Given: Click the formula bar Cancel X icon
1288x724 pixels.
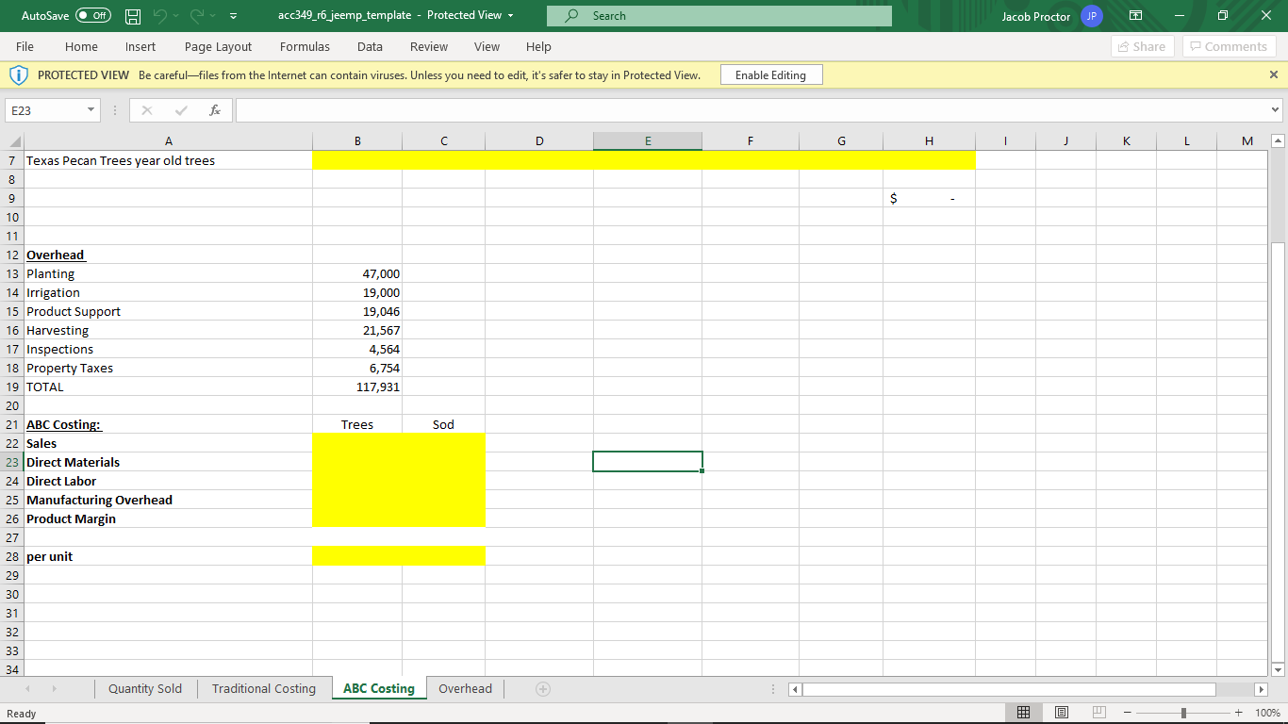Looking at the screenshot, I should pos(147,110).
